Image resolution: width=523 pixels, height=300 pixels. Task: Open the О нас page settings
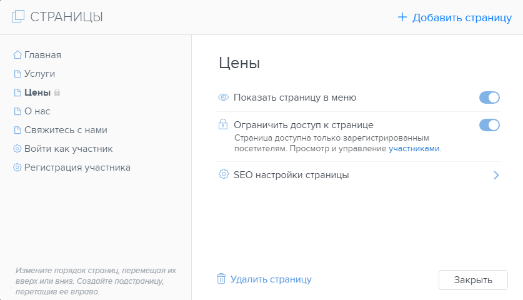(37, 111)
